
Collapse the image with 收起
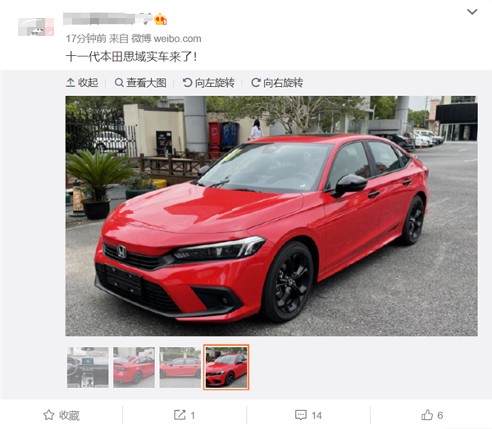click(82, 83)
